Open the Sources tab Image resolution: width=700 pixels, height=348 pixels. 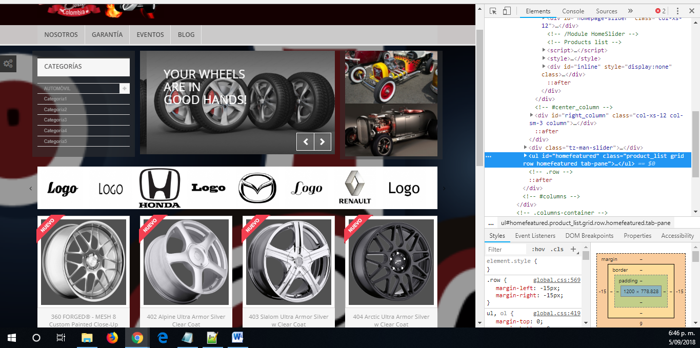click(x=606, y=11)
